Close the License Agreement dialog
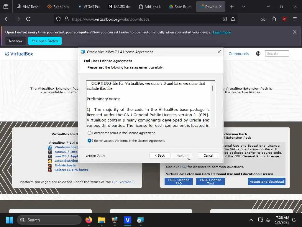 219,52
